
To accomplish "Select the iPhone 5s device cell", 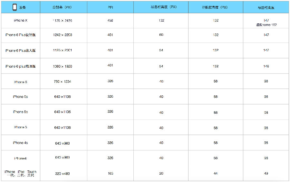I will [x=20, y=97].
